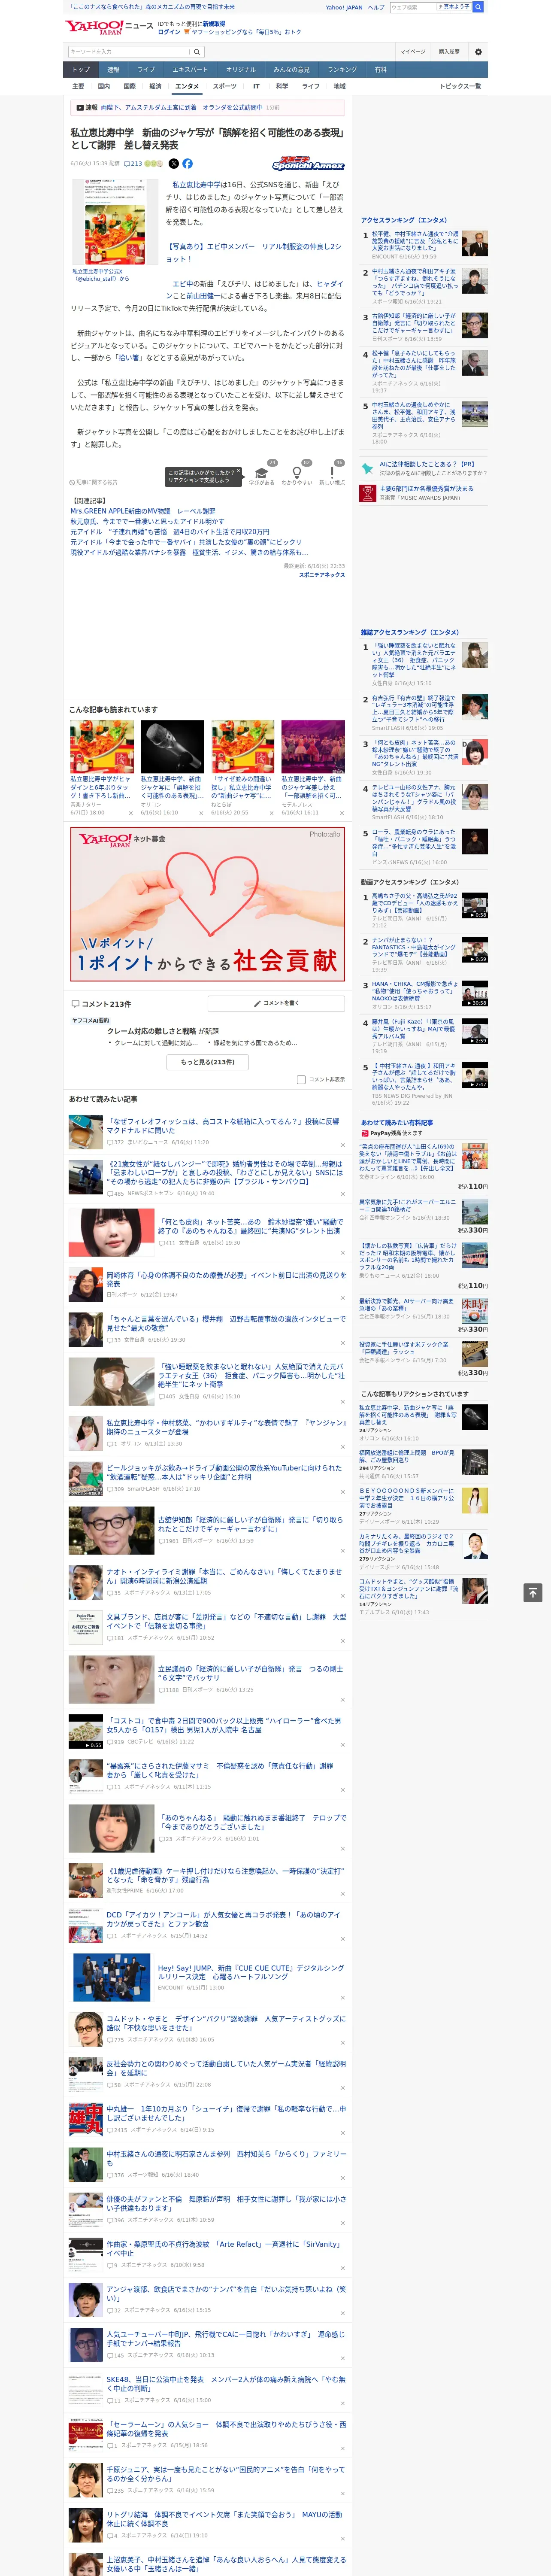Select the 科学 category
The width and height of the screenshot is (551, 2576).
282,86
